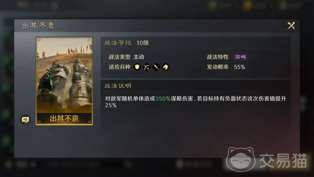Close the 出其不意 panel with crossed-swords icon

291,26
